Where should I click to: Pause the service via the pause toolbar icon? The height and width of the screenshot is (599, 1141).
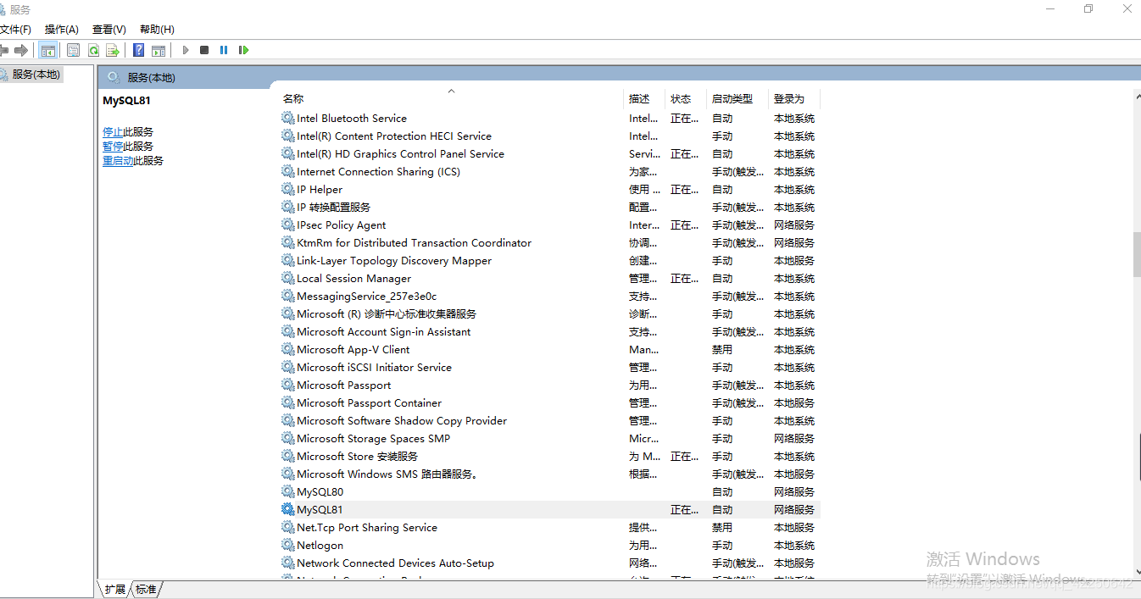(x=223, y=50)
